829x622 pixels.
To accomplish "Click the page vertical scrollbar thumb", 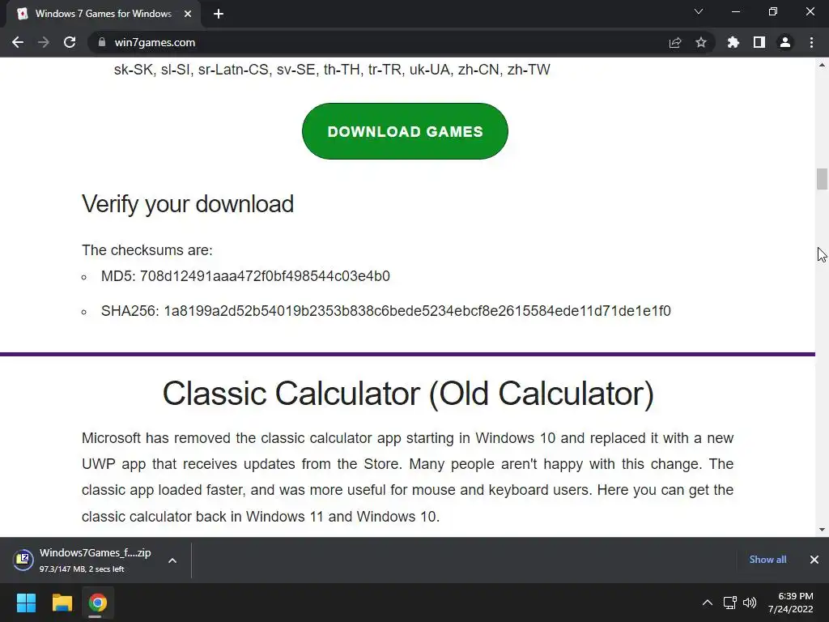I will tap(822, 179).
